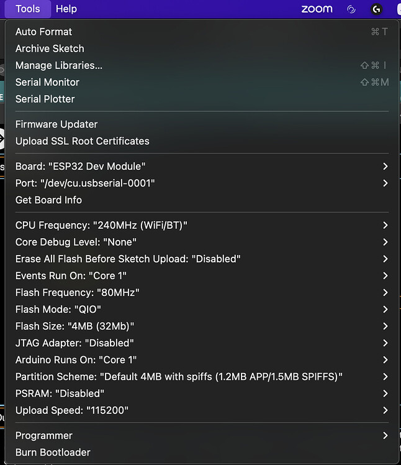Expand the Port usbserial-0001 submenu
The image size is (401, 465).
tap(202, 183)
